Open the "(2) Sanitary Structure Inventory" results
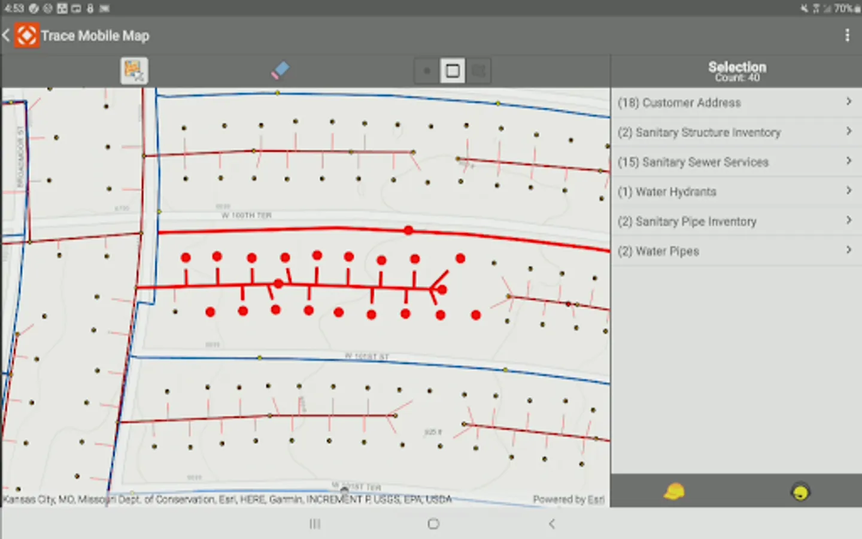This screenshot has width=862, height=539. point(736,132)
